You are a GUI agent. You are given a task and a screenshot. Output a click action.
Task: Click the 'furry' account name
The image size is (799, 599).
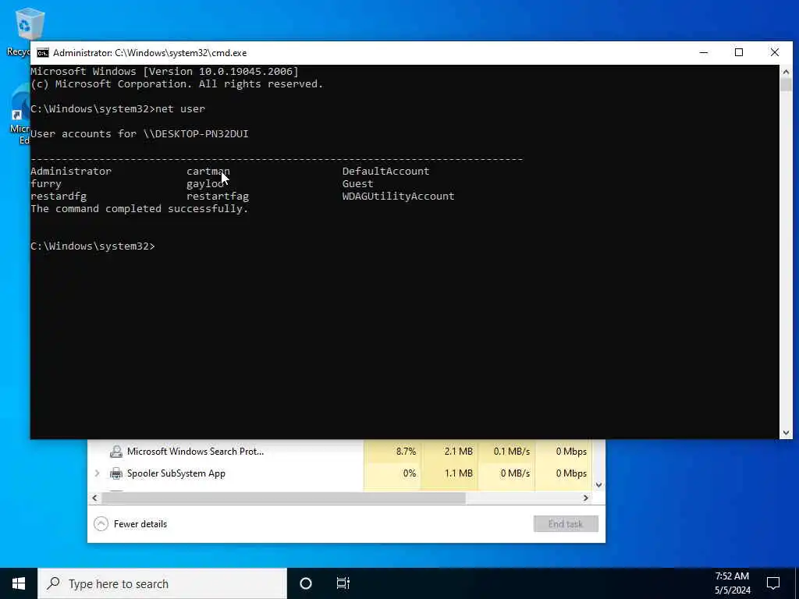coord(46,184)
